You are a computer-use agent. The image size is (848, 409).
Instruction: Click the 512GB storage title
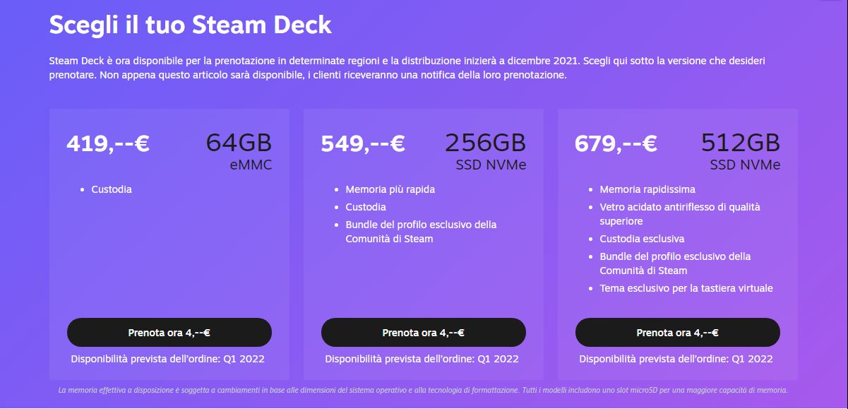(740, 143)
